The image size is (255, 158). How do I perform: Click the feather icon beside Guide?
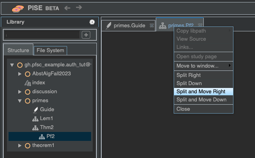[x=35, y=110]
